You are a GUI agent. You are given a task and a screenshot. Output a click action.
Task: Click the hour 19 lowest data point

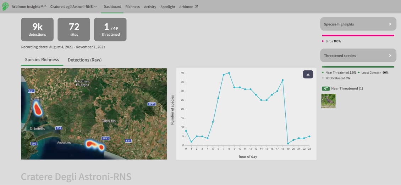(288, 144)
